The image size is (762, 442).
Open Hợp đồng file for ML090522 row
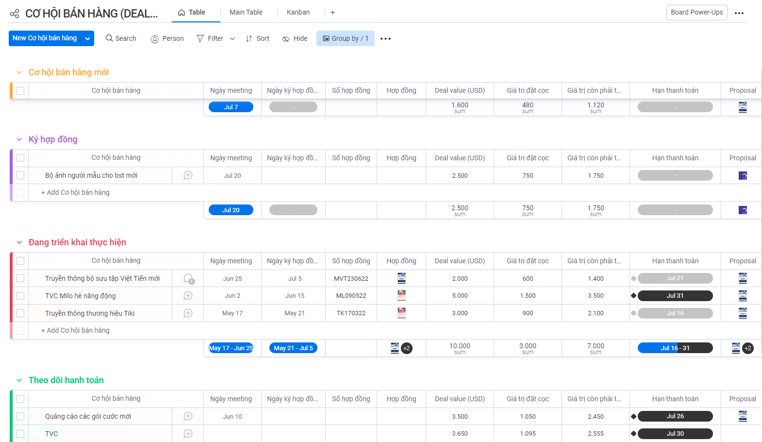[401, 296]
